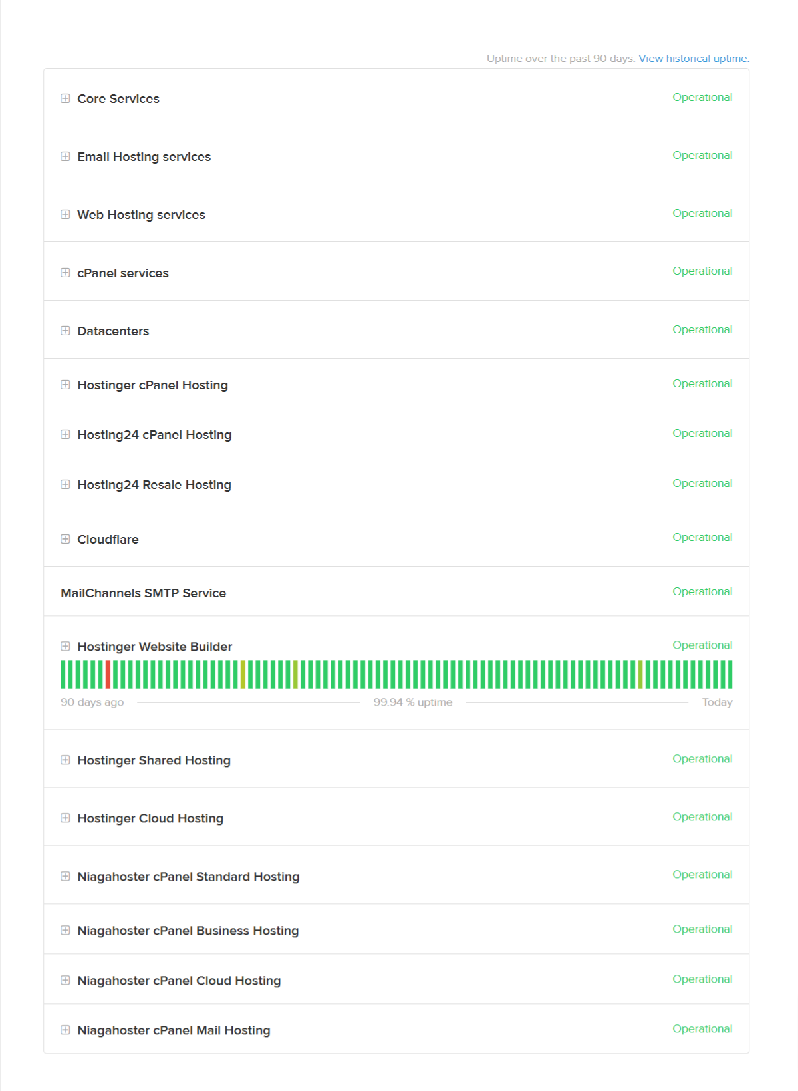This screenshot has height=1091, width=798.
Task: Expand the Datacenters group
Action: 65,331
